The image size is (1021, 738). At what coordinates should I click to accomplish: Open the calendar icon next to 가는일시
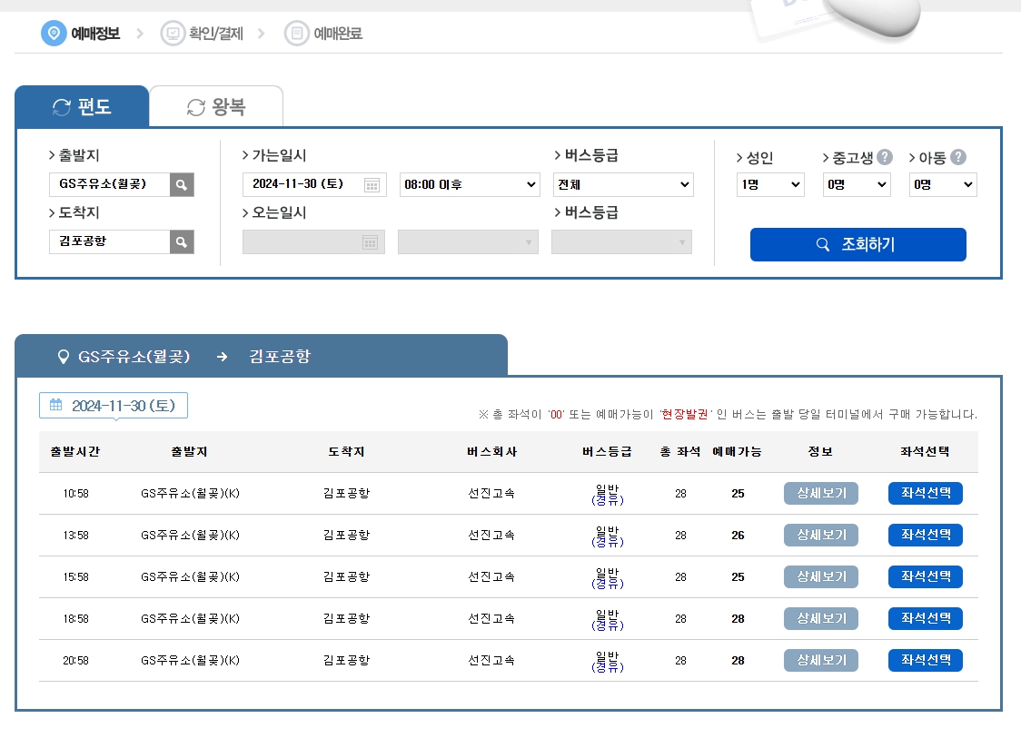tap(373, 183)
